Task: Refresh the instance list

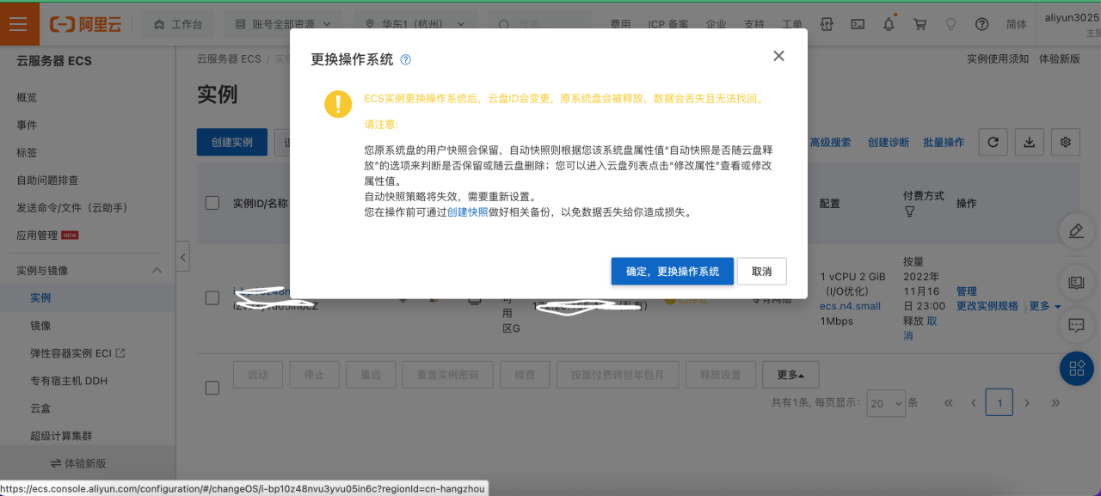Action: tap(993, 143)
